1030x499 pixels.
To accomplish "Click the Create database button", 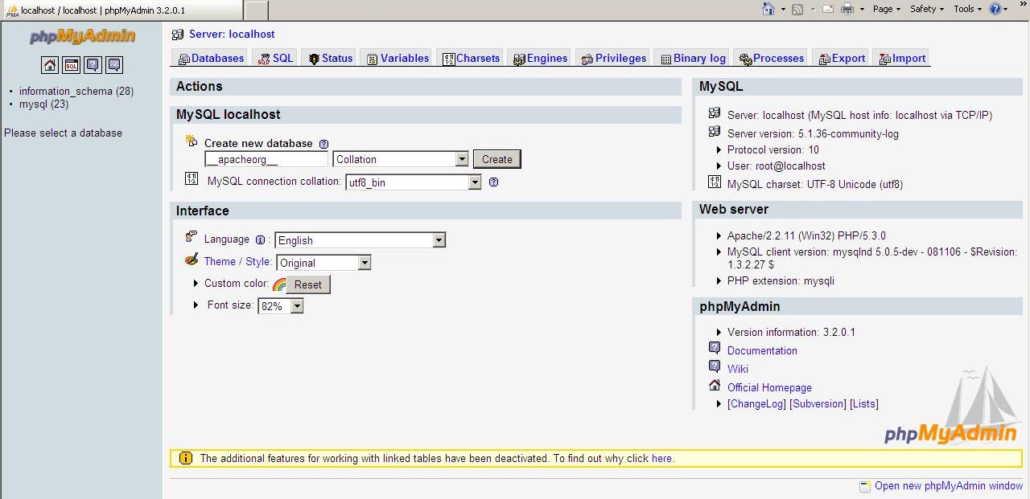I will coord(497,159).
